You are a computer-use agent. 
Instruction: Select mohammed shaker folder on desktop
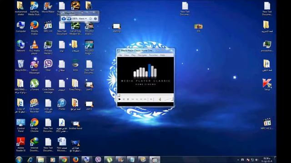[x=21, y=9]
